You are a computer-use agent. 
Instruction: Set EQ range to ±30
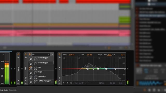tap(114, 55)
